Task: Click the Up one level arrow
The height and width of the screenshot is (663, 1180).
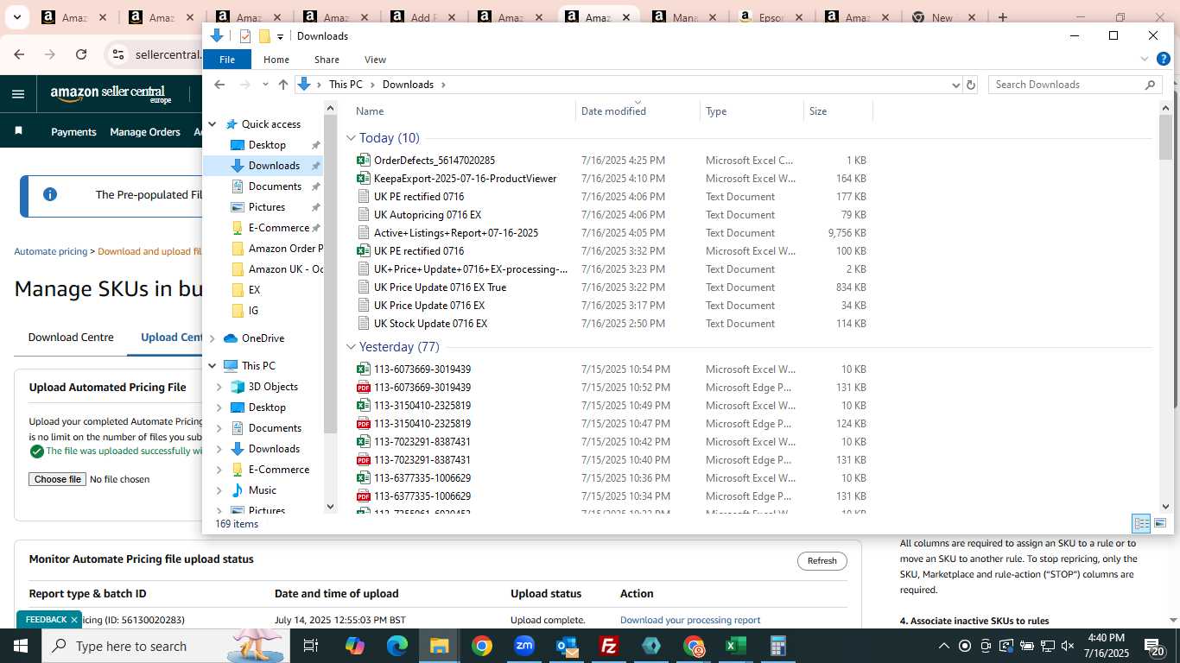Action: [x=283, y=85]
